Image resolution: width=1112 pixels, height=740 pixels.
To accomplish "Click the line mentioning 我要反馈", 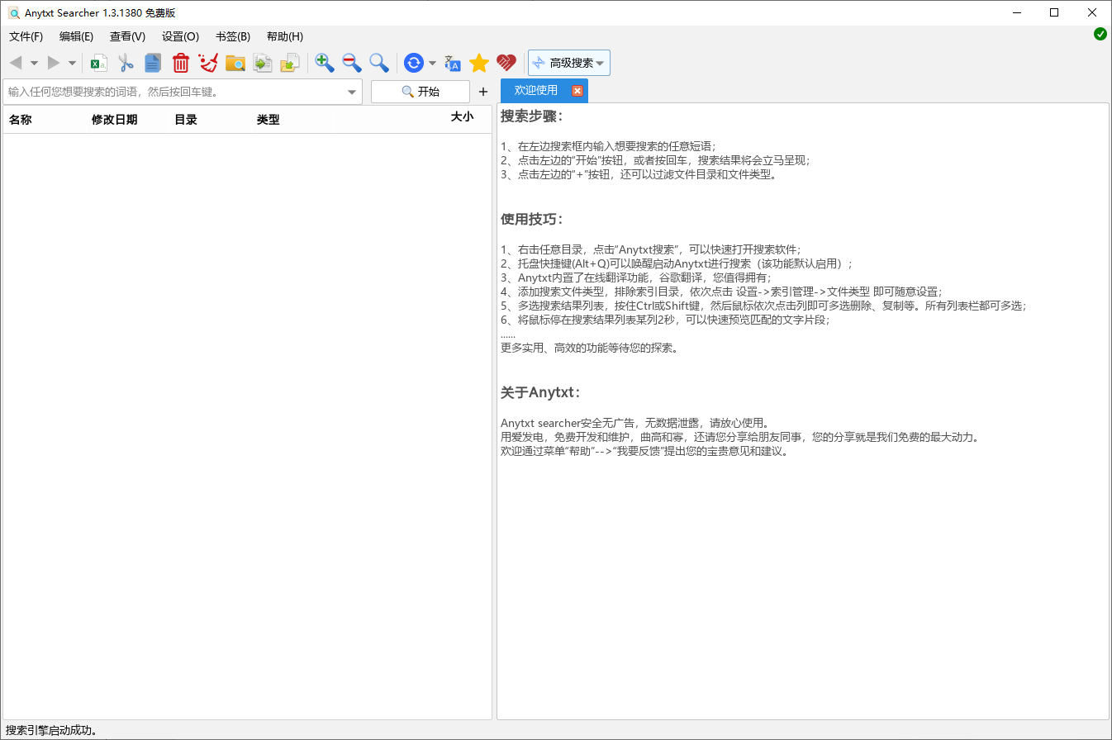I will (644, 452).
